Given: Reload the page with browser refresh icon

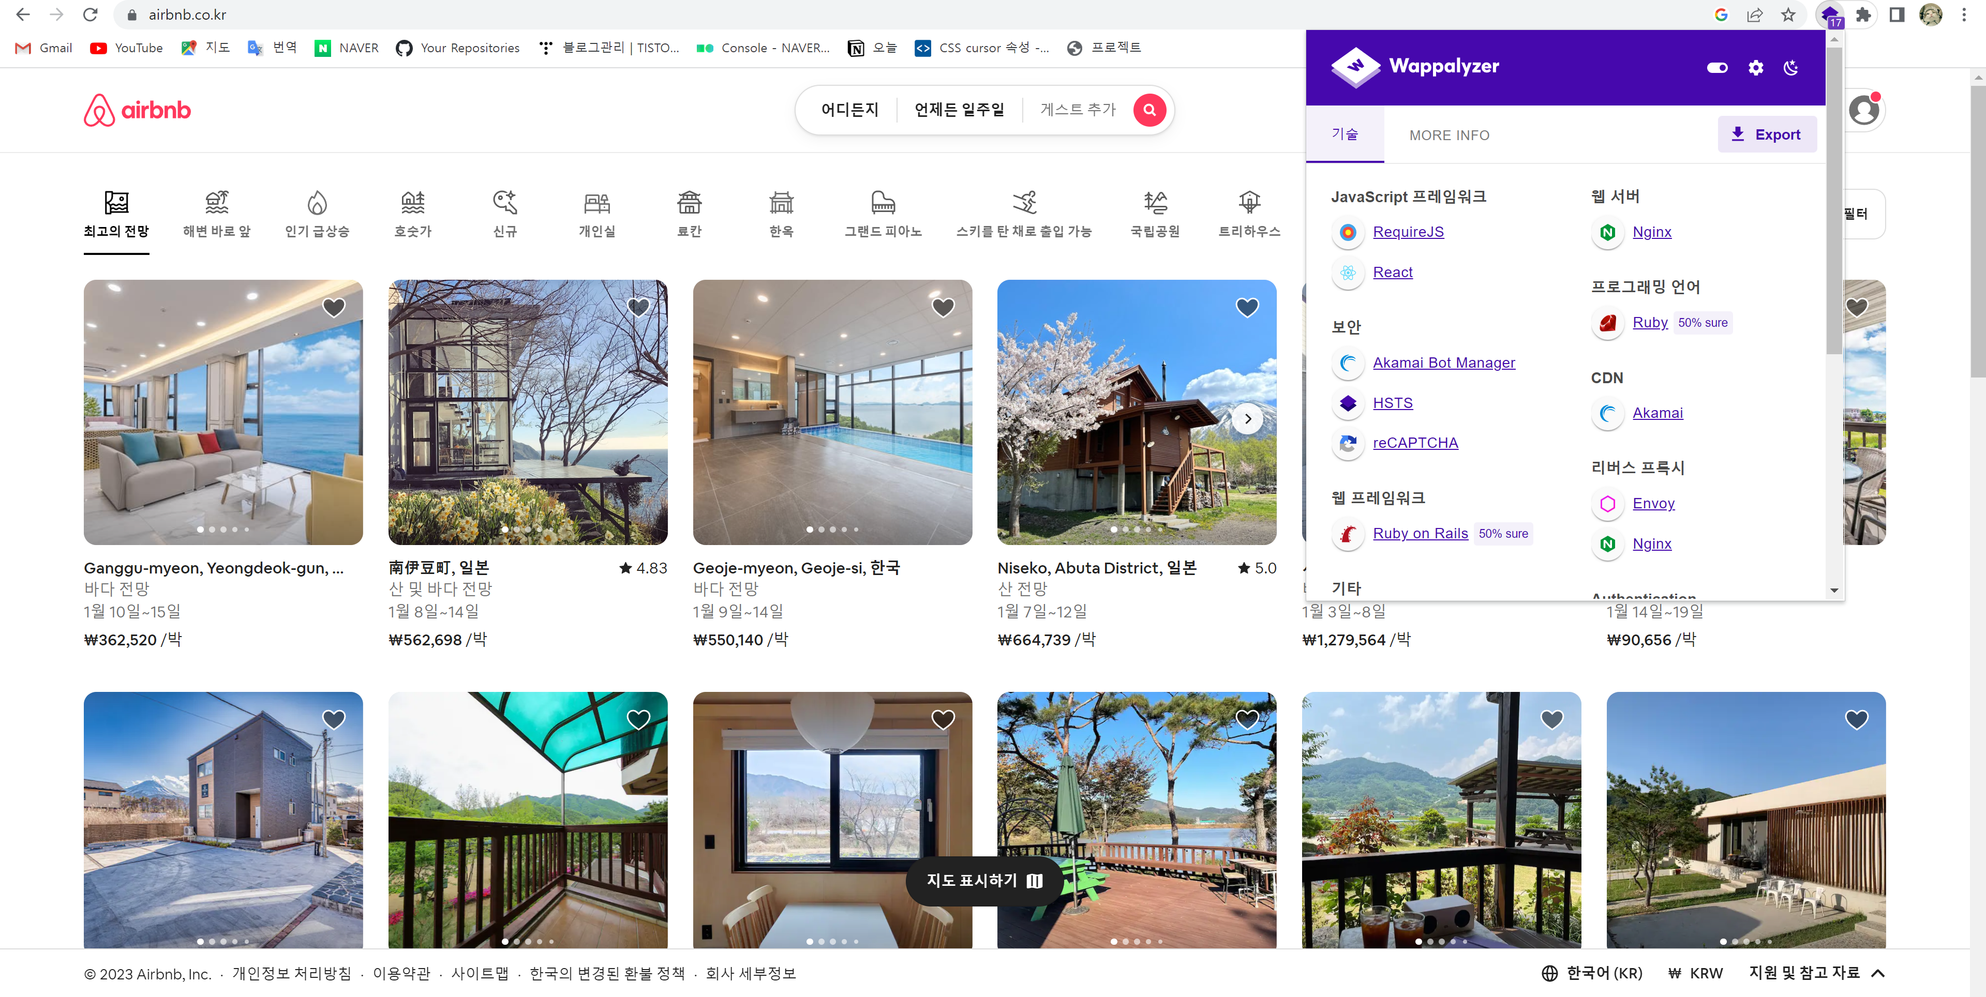Looking at the screenshot, I should pos(90,14).
